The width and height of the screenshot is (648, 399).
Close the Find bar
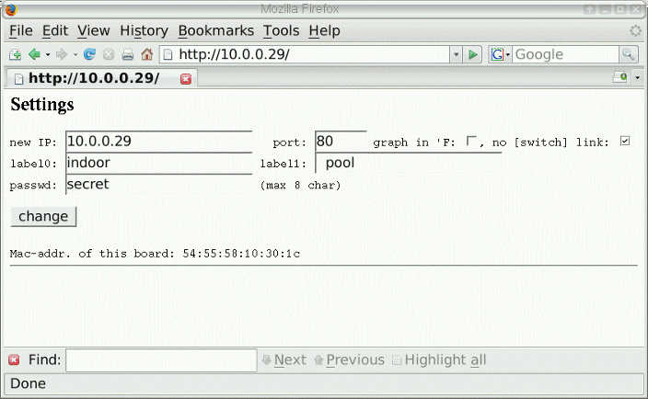(x=14, y=359)
